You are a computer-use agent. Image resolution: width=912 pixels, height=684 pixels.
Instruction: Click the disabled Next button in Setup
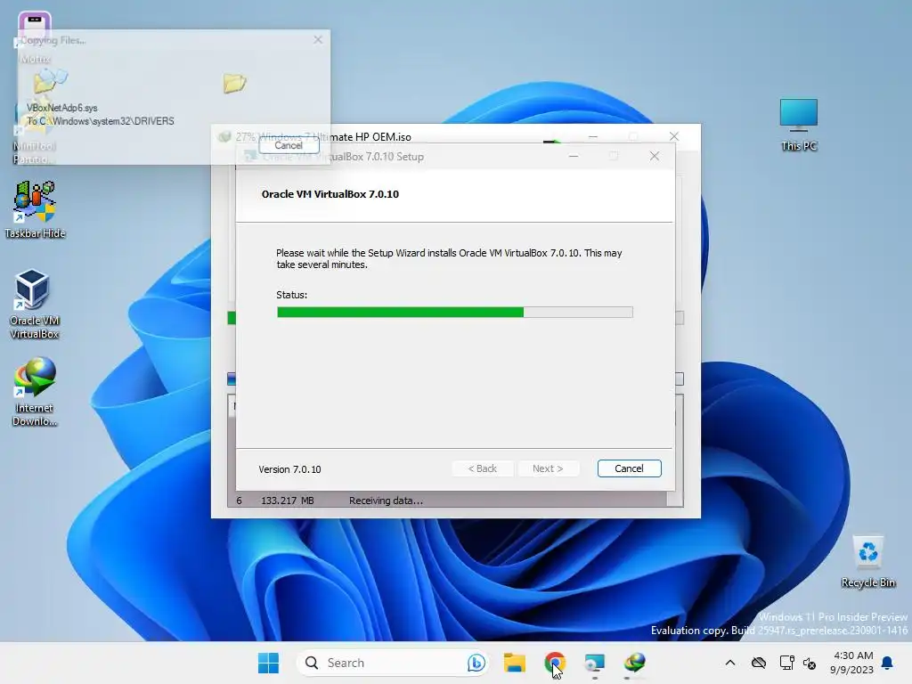[548, 468]
